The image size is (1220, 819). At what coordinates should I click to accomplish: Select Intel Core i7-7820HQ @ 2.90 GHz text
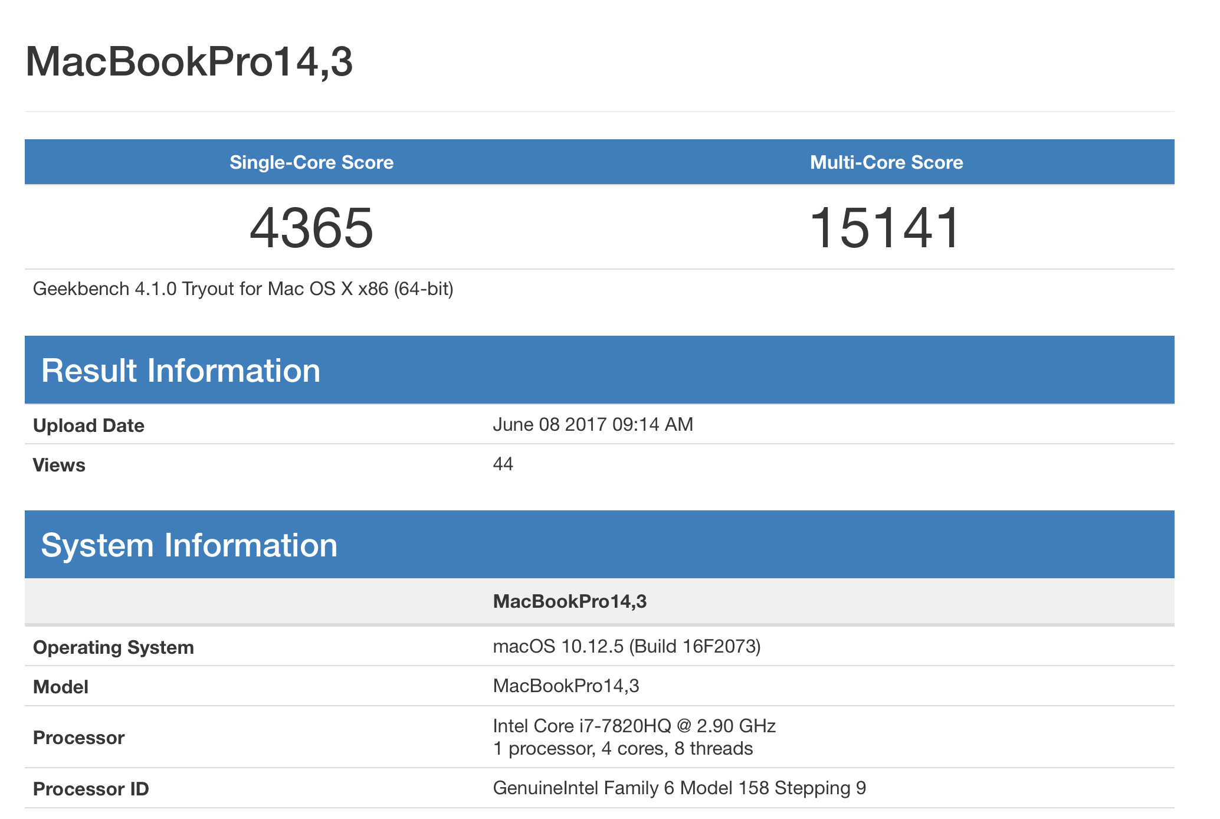[x=634, y=725]
